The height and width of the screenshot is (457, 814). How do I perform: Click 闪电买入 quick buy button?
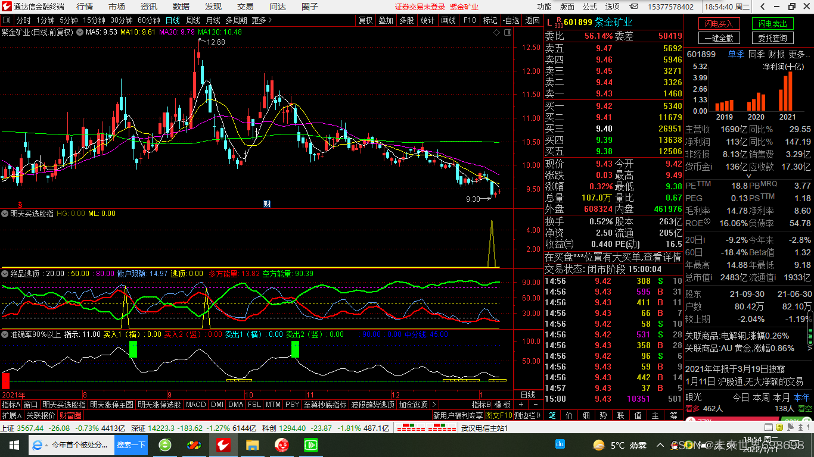[719, 24]
